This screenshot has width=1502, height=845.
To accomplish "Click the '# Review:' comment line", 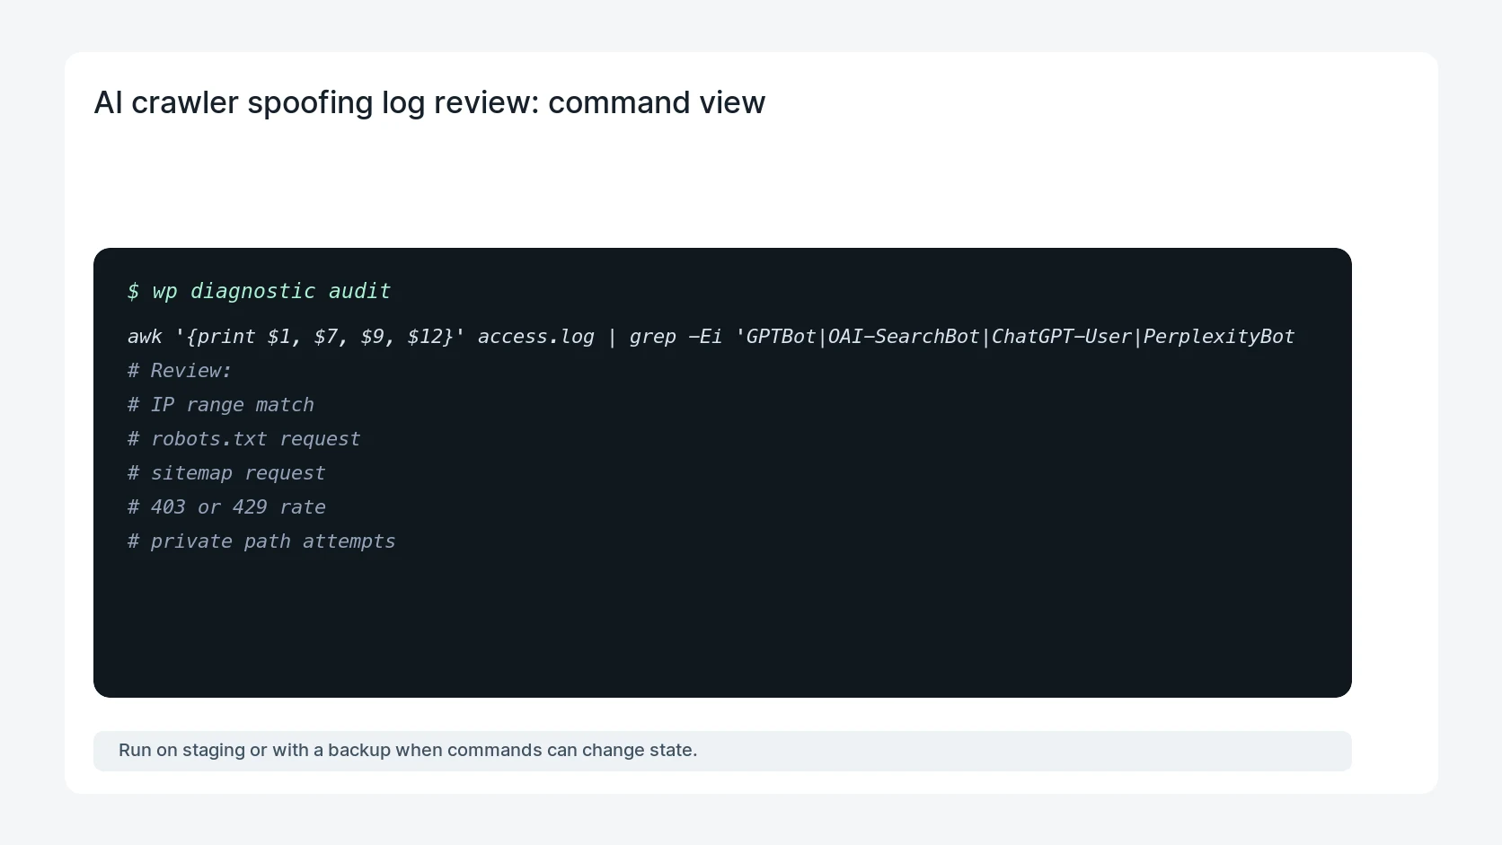I will point(180,371).
